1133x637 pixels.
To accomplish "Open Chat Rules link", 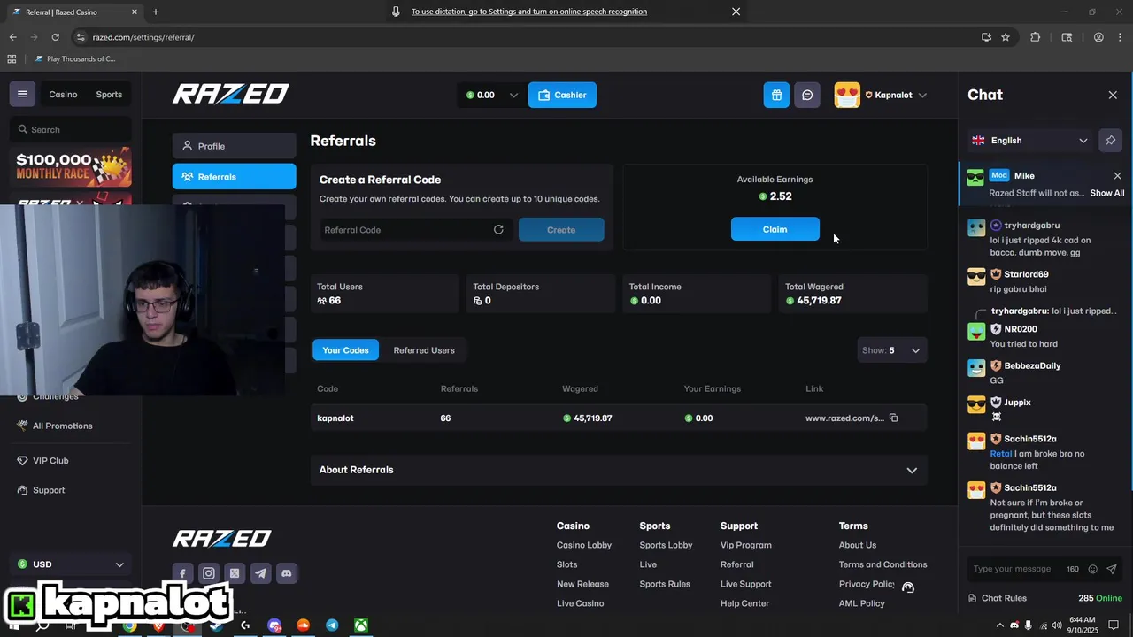I will click(x=1004, y=598).
